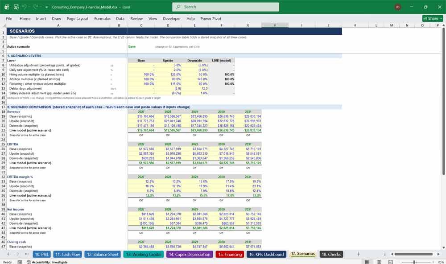Click the Save icon in Quick Access Toolbar
The width and height of the screenshot is (446, 264).
[16, 7]
